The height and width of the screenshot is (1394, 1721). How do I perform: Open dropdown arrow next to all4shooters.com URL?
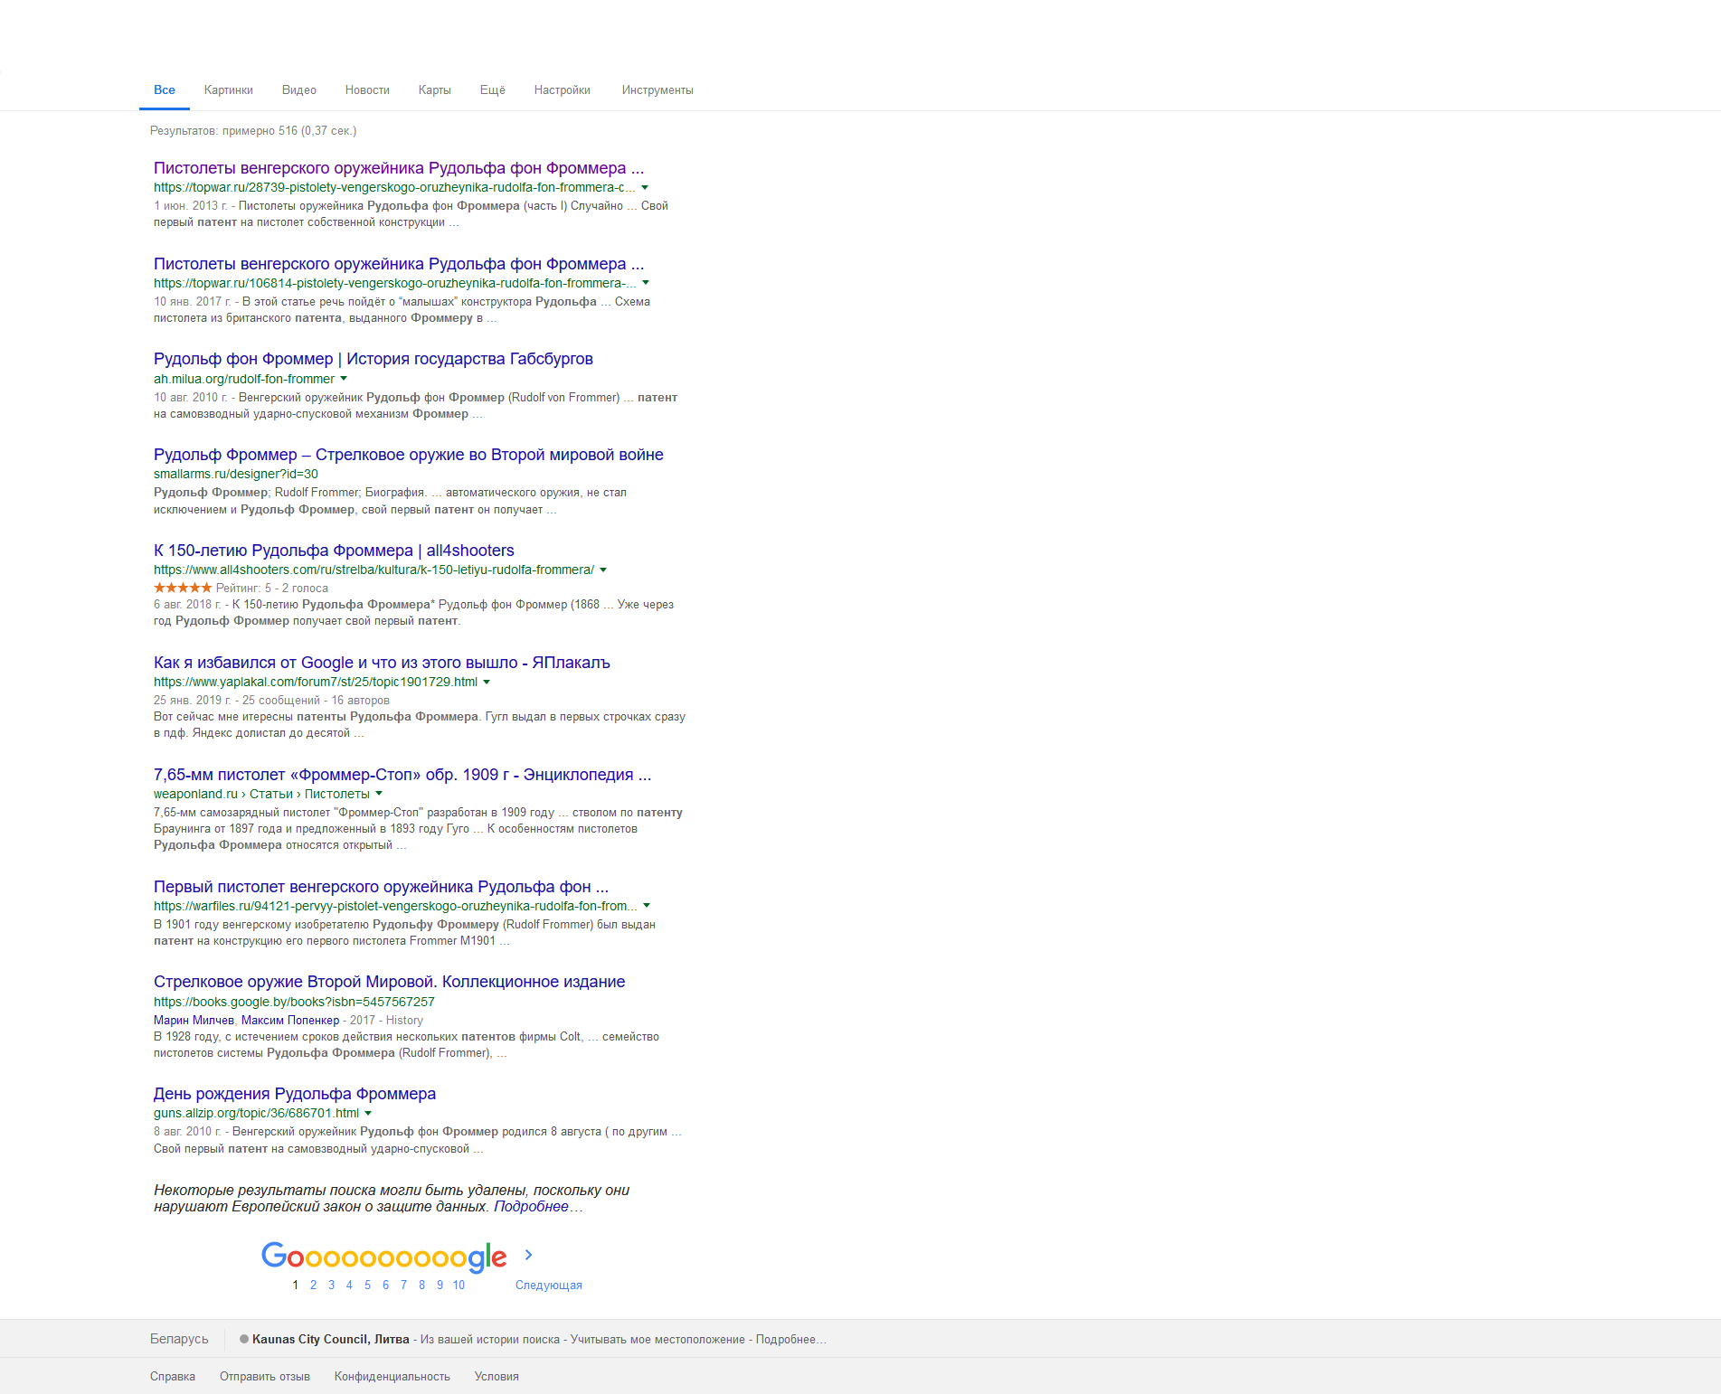(603, 570)
